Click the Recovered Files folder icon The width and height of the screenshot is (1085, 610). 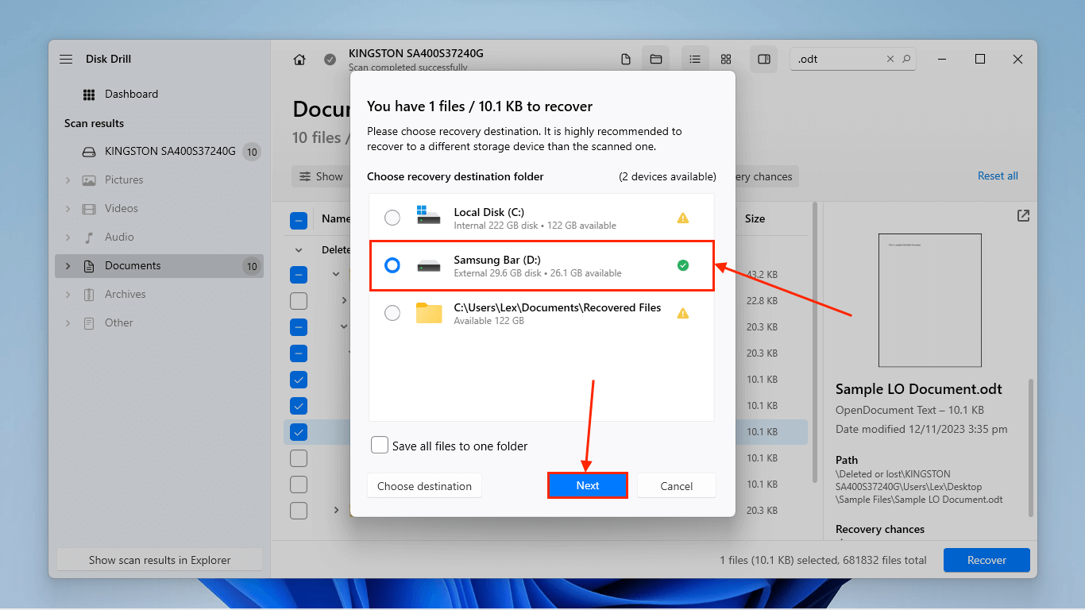point(429,313)
